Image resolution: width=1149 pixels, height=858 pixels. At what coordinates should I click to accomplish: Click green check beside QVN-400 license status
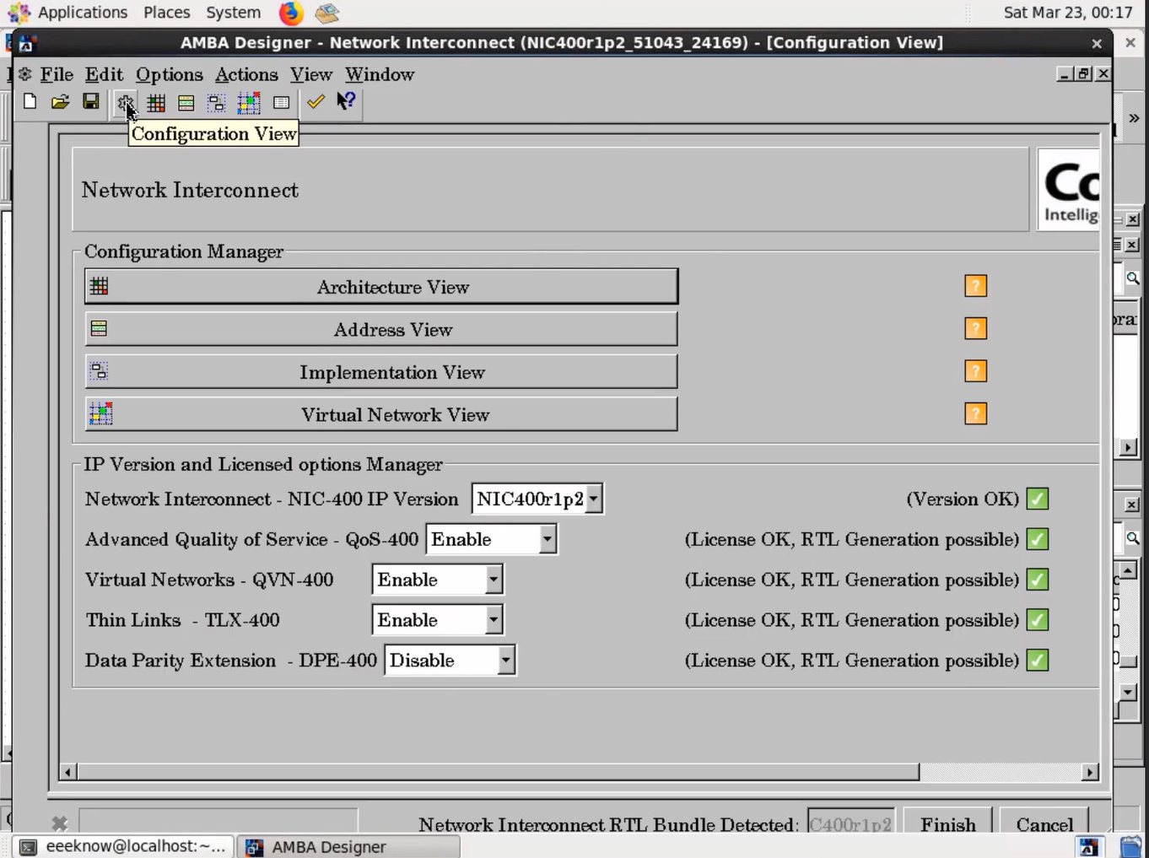[1038, 580]
